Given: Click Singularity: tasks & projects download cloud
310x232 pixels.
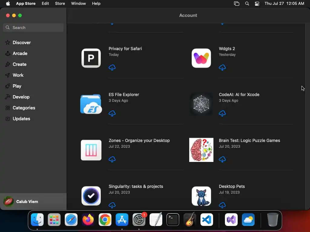Looking at the screenshot, I should pos(112,205).
